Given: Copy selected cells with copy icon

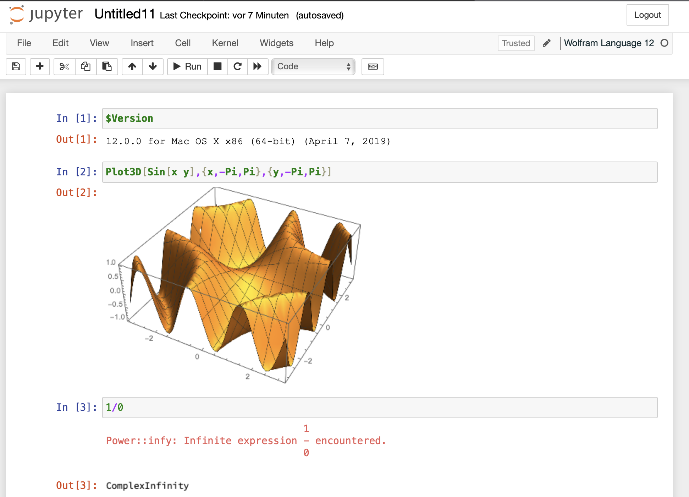Looking at the screenshot, I should point(85,66).
